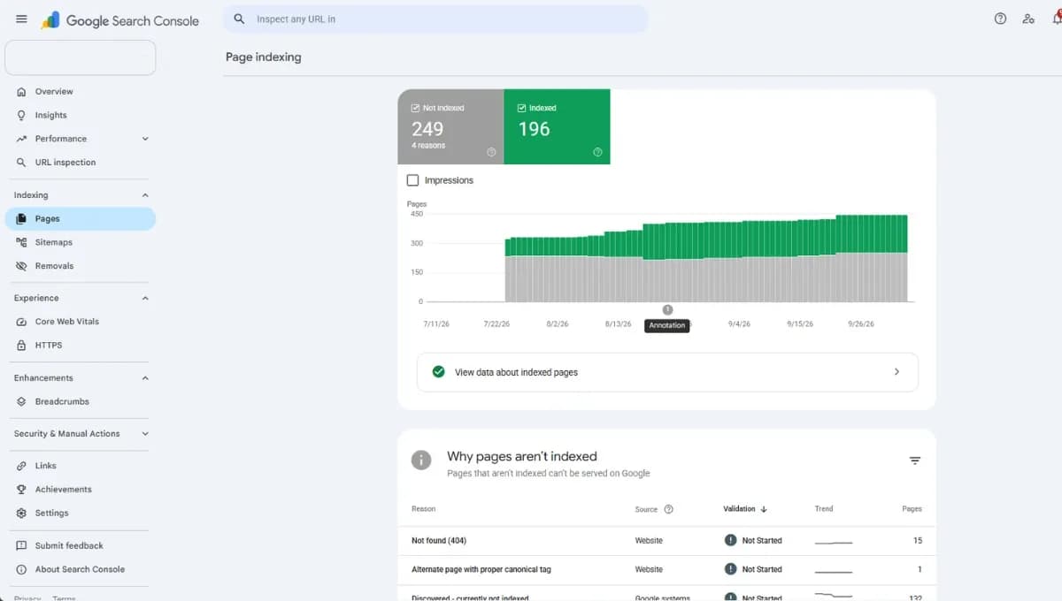
Task: Click the Settings gear icon
Action: [21, 514]
